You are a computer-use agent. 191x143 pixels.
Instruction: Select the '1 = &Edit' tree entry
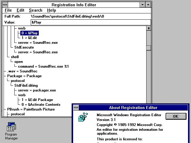[x=29, y=38]
